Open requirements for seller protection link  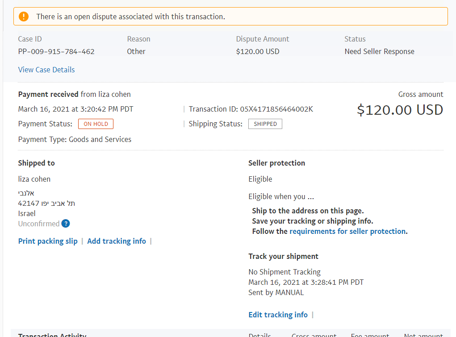[347, 232]
